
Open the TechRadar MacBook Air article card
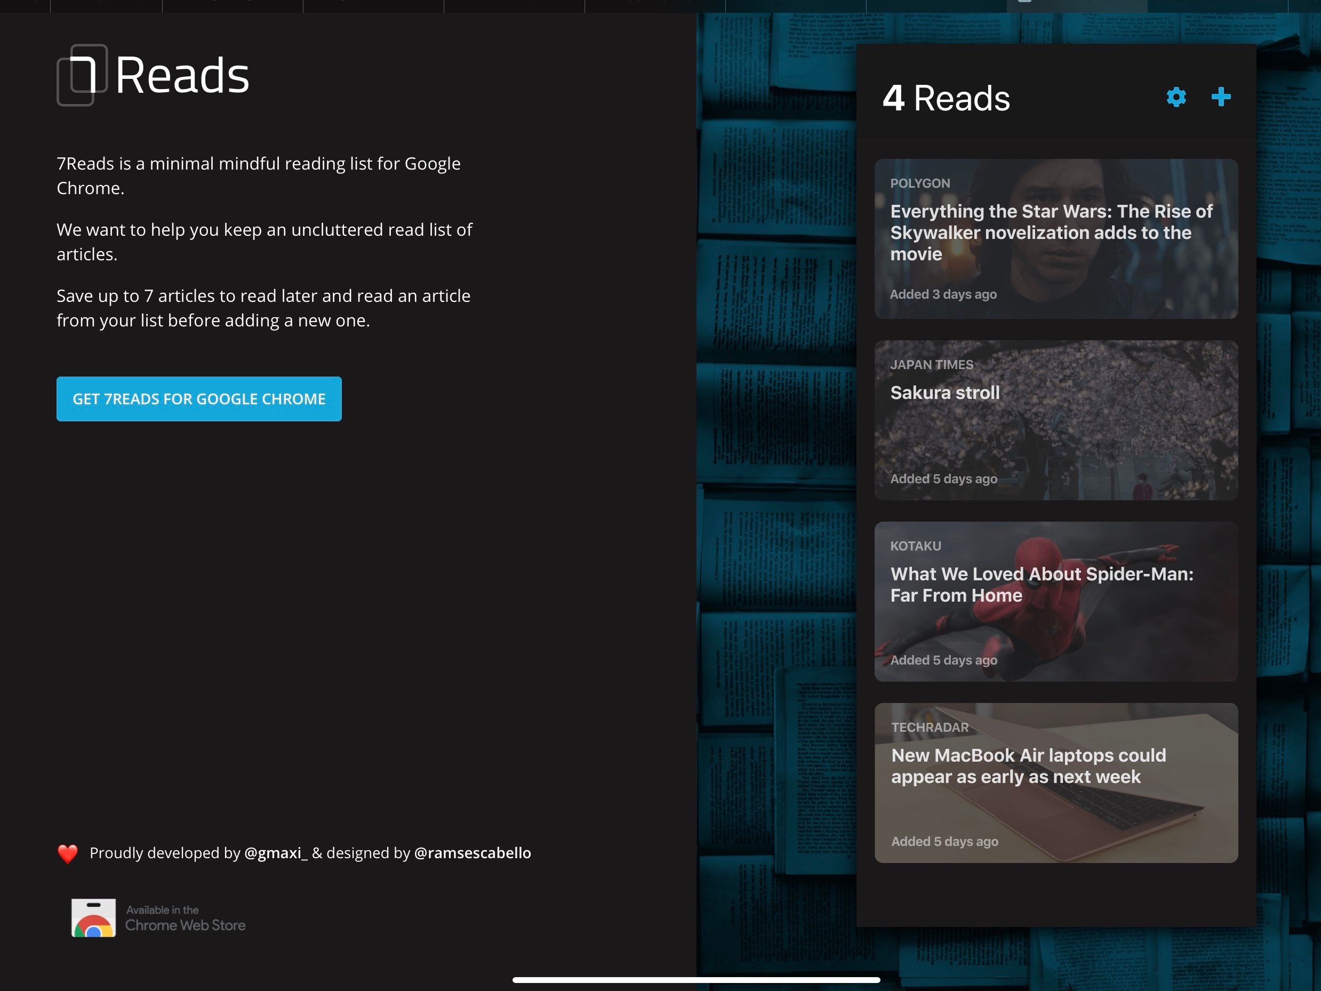(1056, 782)
